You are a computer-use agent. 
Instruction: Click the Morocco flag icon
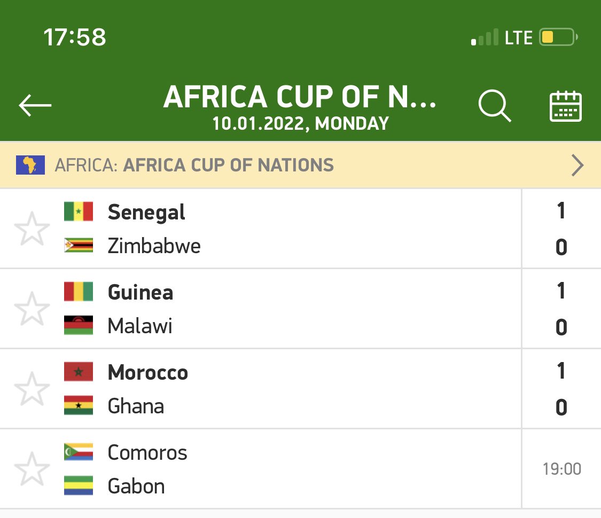pyautogui.click(x=79, y=372)
